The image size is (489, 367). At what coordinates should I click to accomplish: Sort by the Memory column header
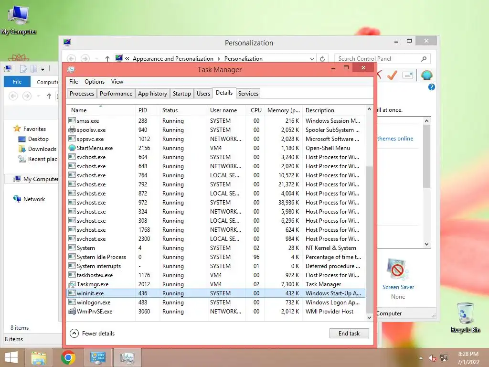[283, 110]
